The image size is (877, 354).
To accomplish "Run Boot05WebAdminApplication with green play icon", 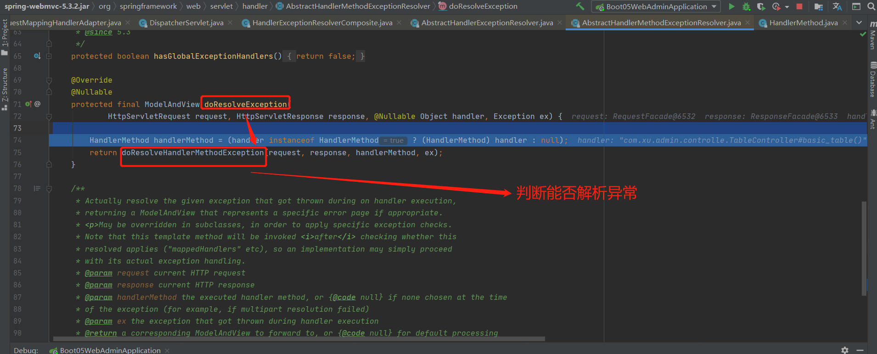I will tap(732, 6).
